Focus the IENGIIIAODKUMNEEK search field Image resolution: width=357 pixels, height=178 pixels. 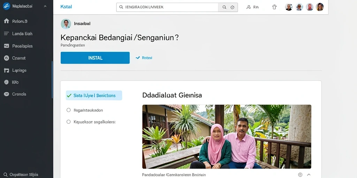(x=167, y=7)
